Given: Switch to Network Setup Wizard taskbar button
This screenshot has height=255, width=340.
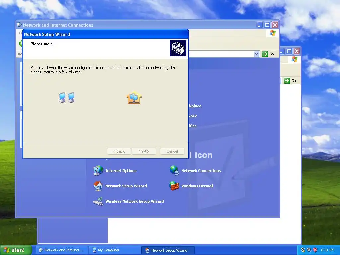Looking at the screenshot, I should click(168, 250).
